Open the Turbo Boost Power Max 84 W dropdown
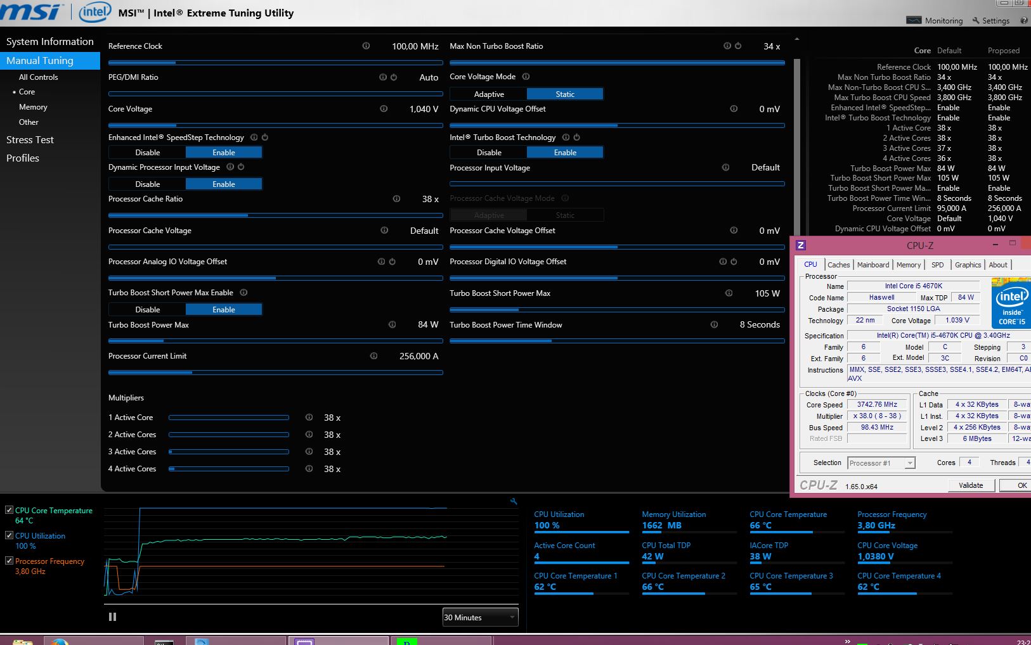 pos(428,324)
